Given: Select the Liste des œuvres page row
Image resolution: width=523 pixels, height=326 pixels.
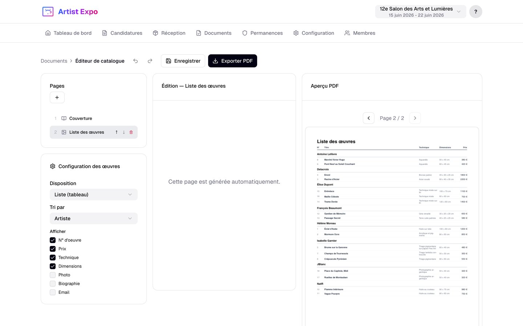Looking at the screenshot, I should [94, 132].
